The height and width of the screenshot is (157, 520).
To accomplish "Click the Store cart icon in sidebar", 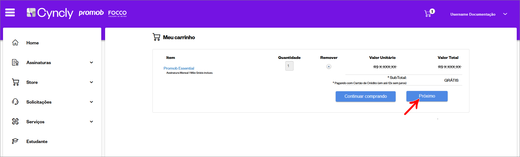I will (15, 82).
